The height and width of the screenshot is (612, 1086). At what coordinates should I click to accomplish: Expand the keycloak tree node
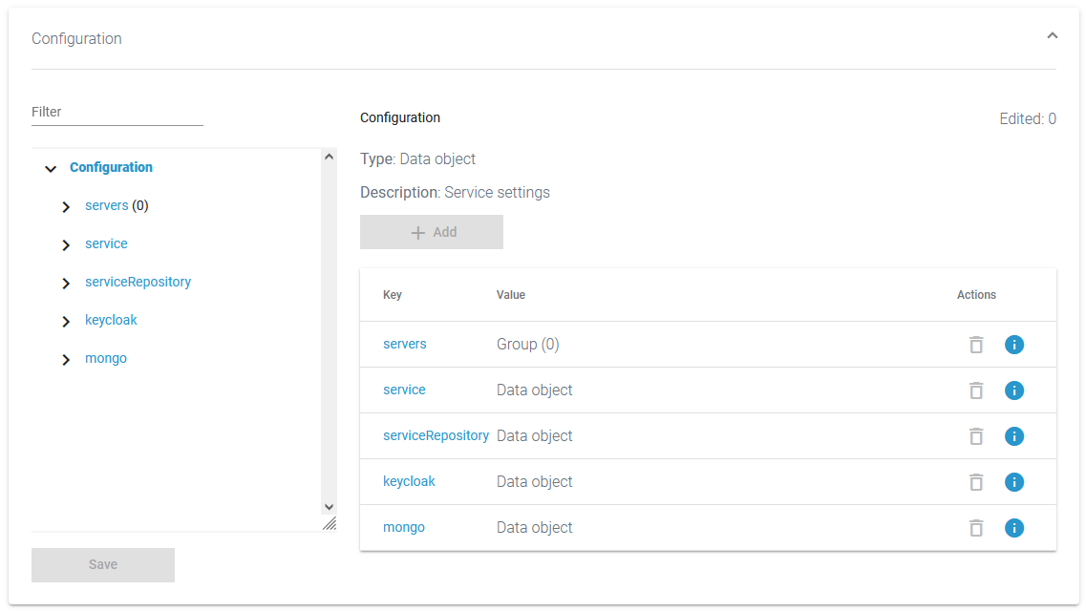tap(66, 321)
